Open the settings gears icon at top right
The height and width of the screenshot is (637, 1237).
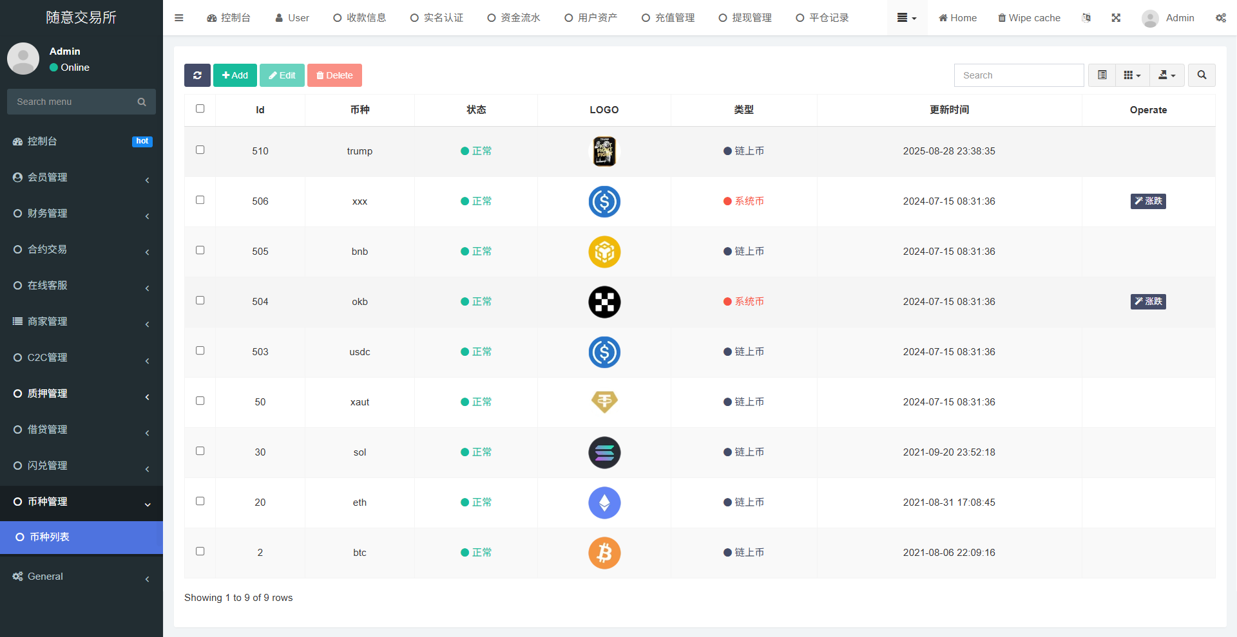coord(1220,18)
